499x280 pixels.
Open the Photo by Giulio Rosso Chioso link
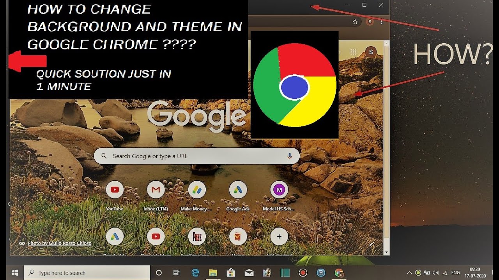60,243
